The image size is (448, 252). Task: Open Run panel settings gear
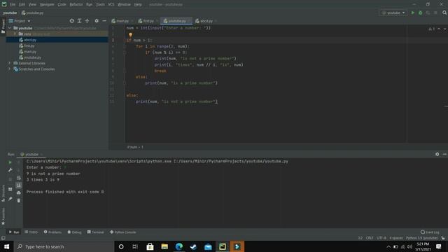click(x=437, y=154)
